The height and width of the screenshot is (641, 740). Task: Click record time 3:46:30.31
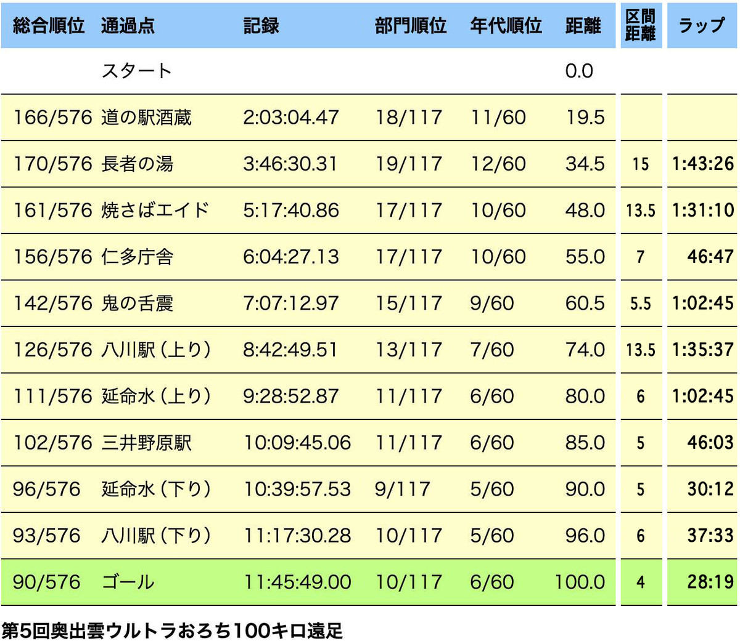[x=290, y=164]
